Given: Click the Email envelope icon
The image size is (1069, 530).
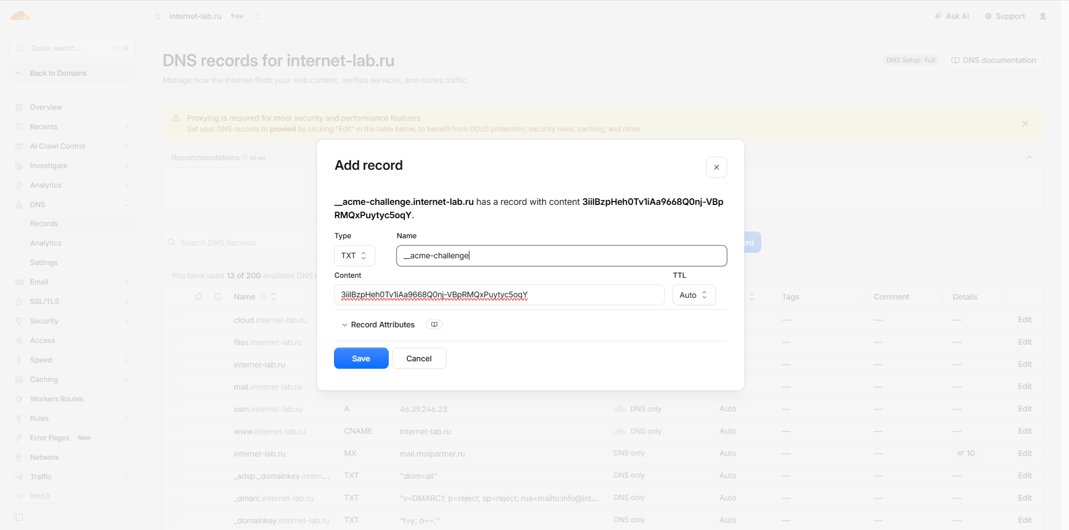Looking at the screenshot, I should pos(19,282).
